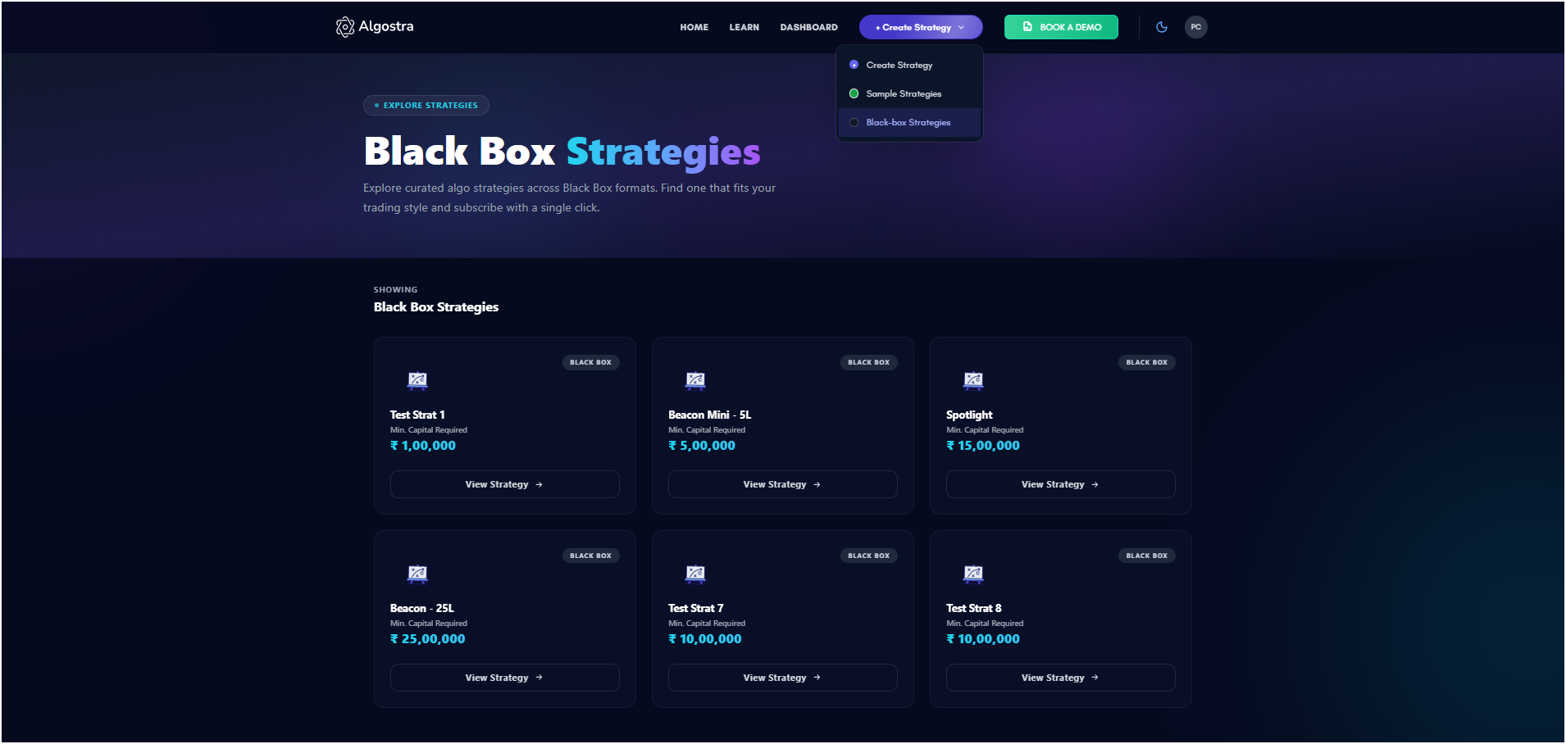View Strategy for Test Strat 1
1566x744 pixels.
coord(504,484)
